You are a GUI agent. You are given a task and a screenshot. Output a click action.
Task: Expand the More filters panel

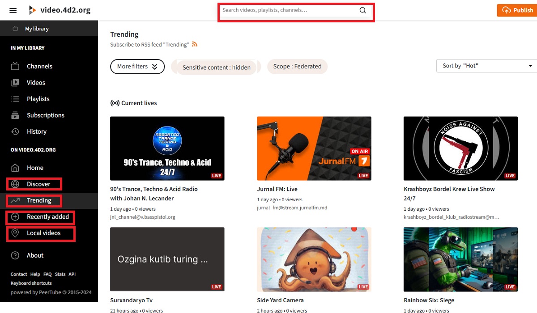coord(137,66)
